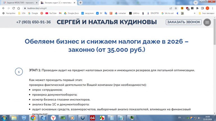216x121 pixels.
Task: Show hidden system tray icons
Action: point(184,118)
